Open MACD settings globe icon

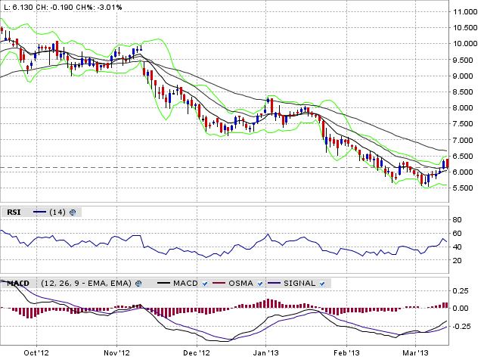pyautogui.click(x=138, y=284)
